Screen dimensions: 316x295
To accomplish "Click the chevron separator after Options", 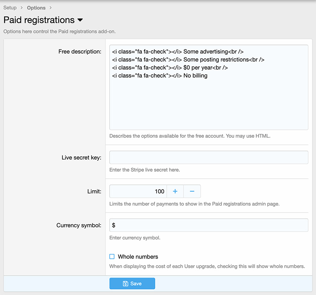I will (51, 8).
